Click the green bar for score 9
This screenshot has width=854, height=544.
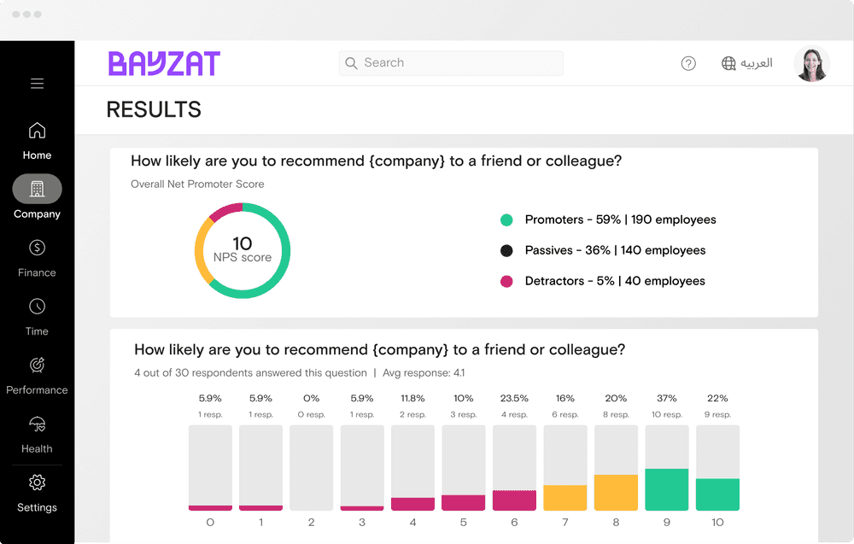667,489
